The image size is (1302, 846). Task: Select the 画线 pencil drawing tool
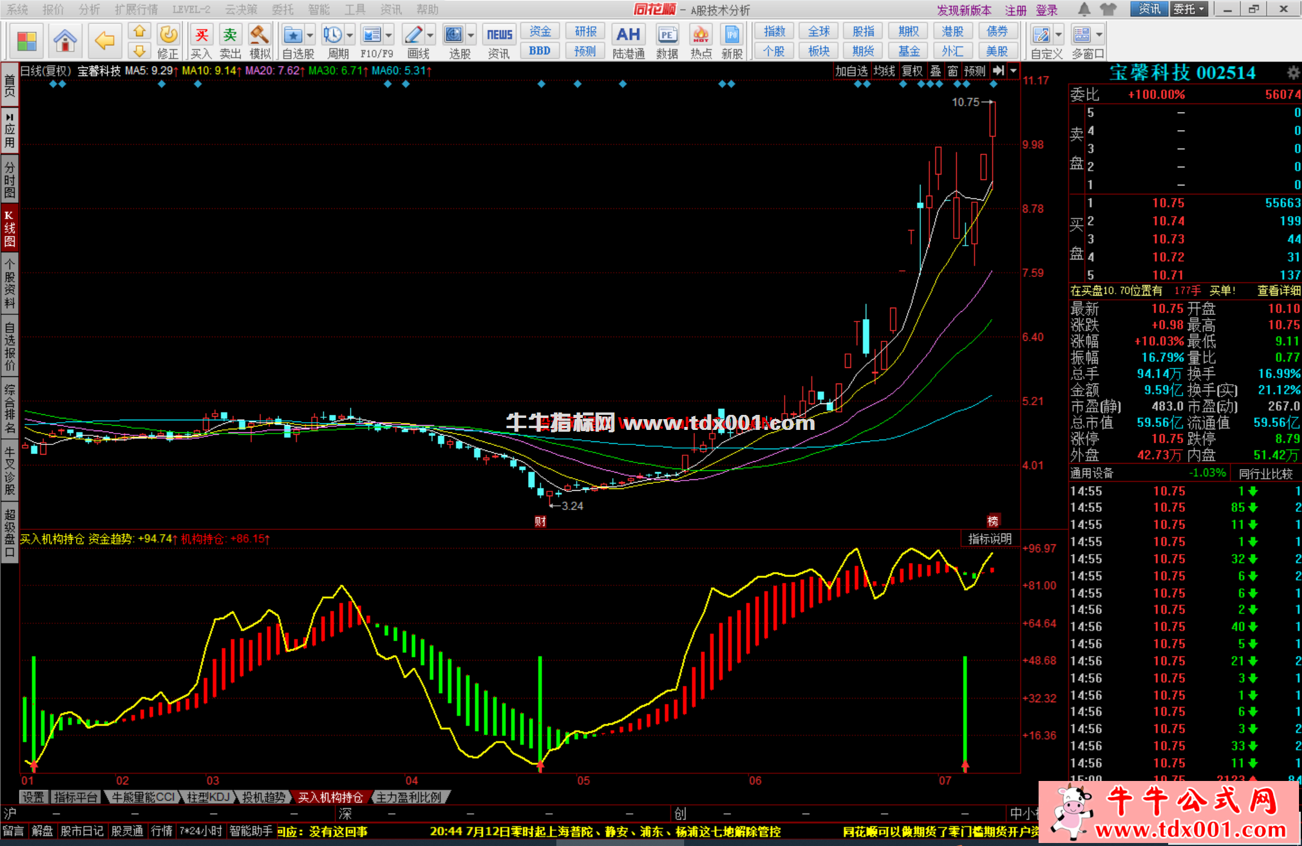(x=414, y=35)
